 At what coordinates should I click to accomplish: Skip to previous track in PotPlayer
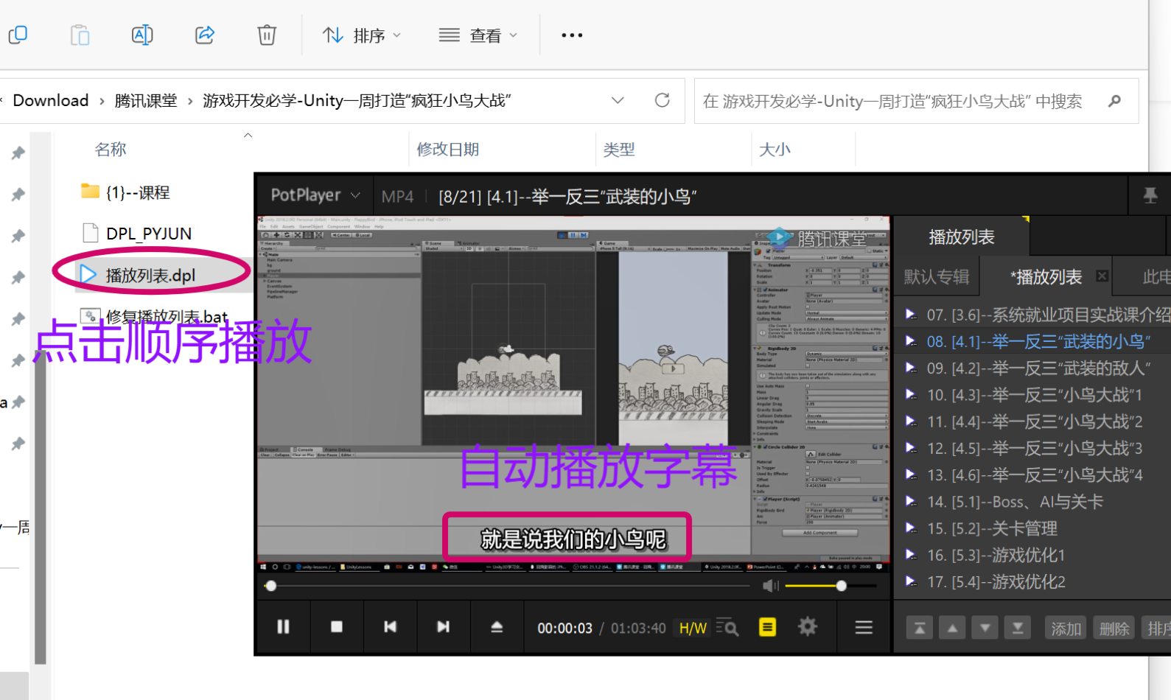390,626
